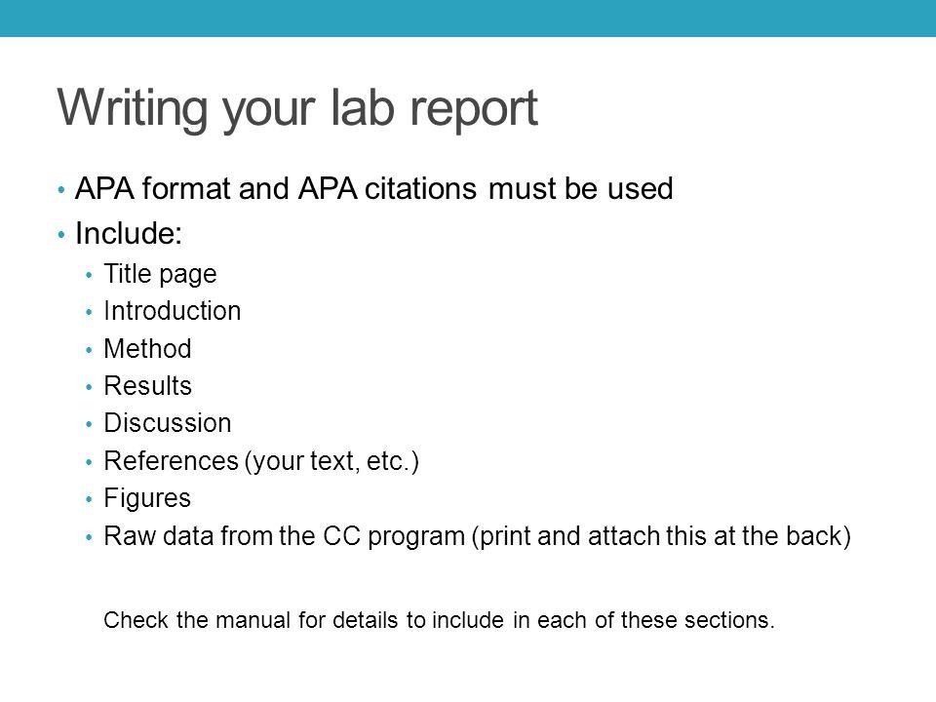Click the teal header bar at top

pyautogui.click(x=468, y=18)
